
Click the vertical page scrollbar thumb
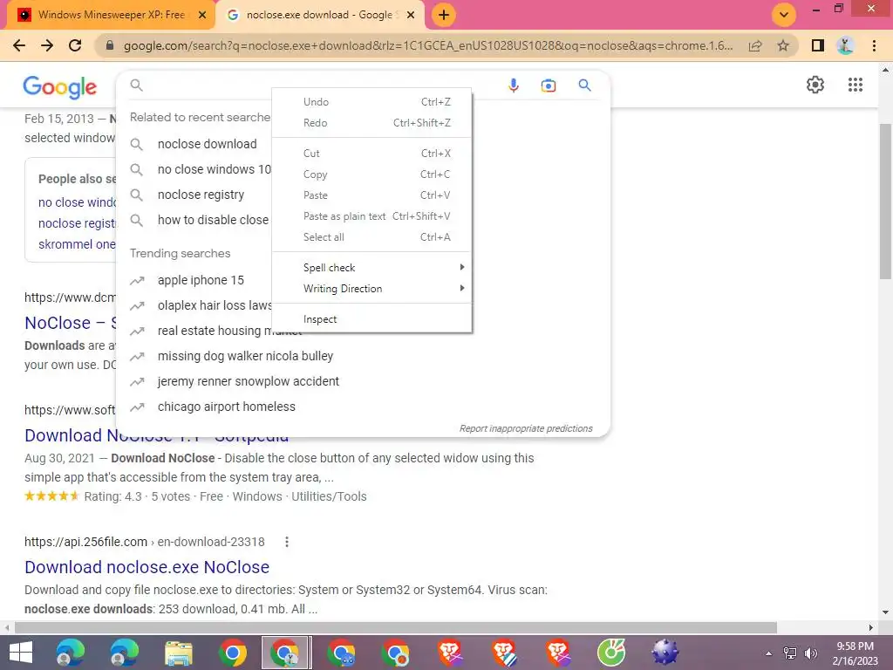[x=885, y=201]
